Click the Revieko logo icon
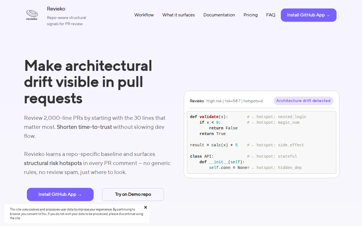This screenshot has width=362, height=226. 32,15
